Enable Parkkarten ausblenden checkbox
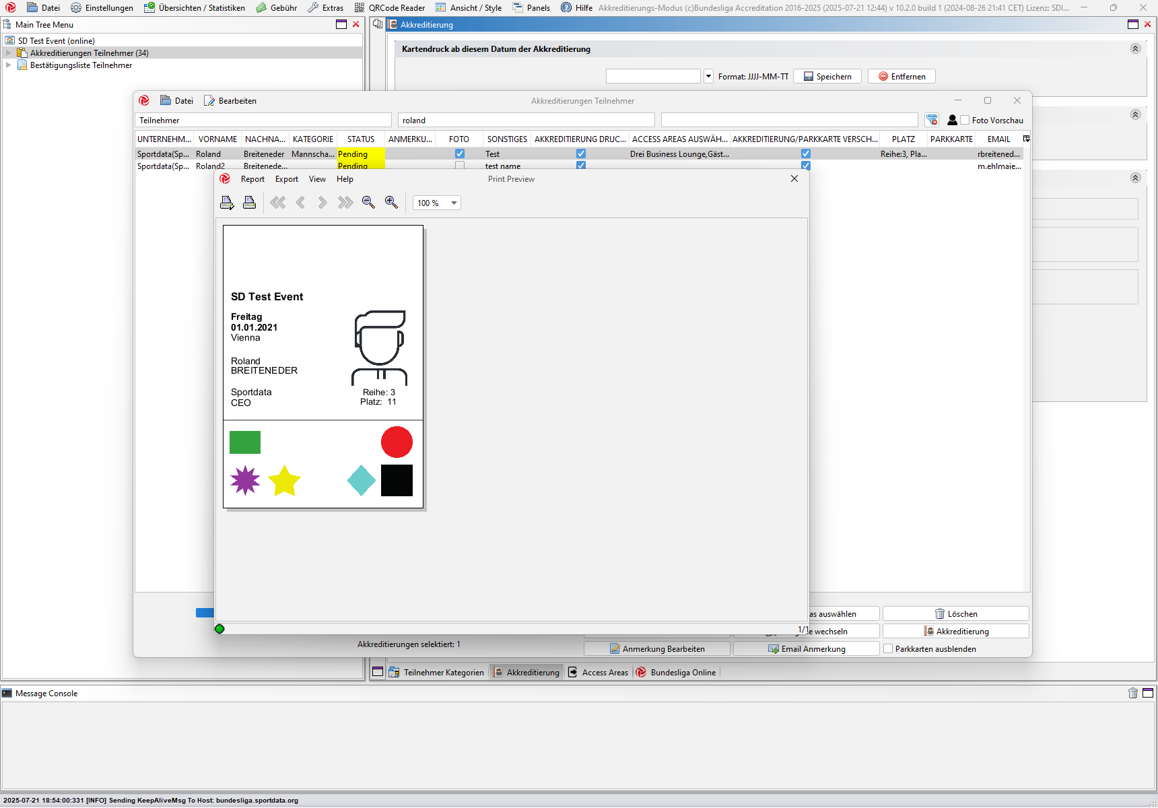 click(888, 648)
